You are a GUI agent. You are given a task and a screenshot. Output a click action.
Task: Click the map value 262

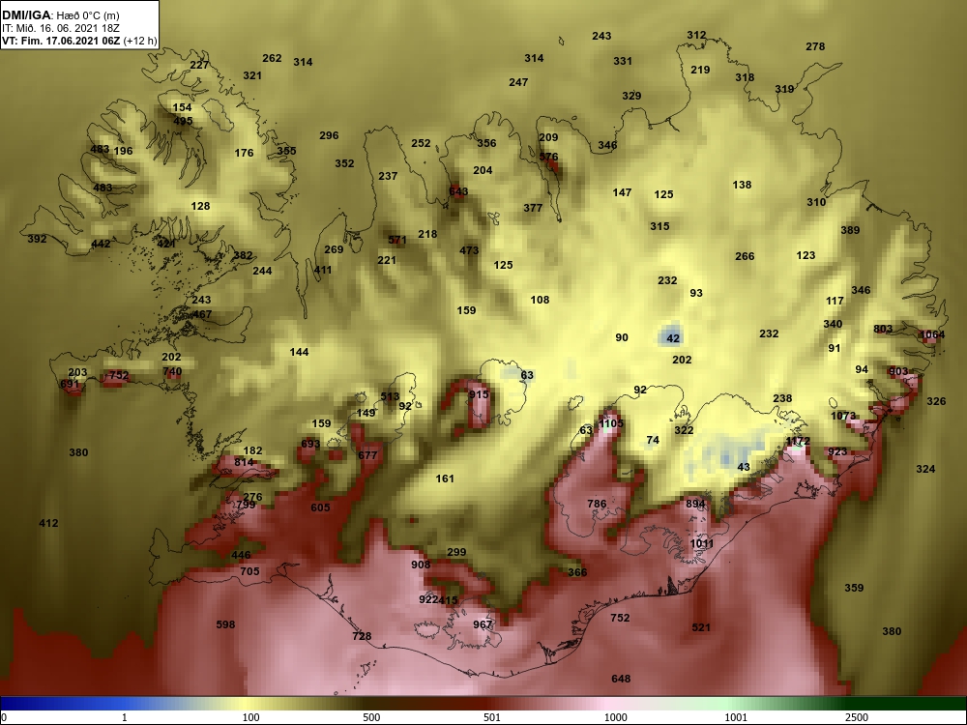(272, 58)
